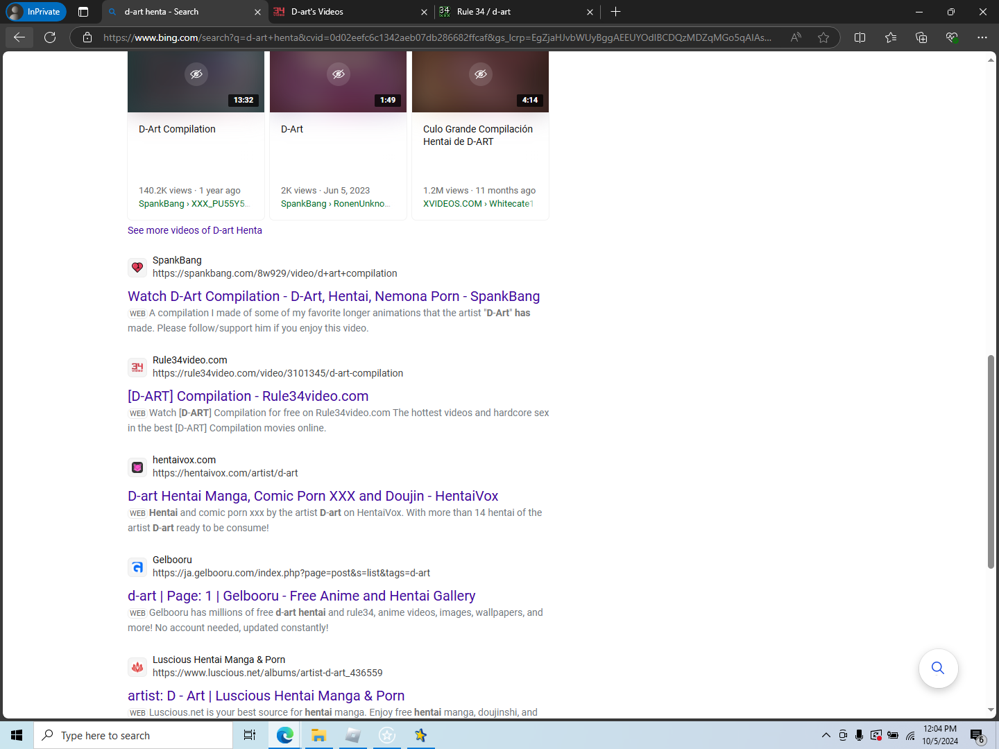Click the floating blue search button
The width and height of the screenshot is (999, 749).
(x=938, y=668)
